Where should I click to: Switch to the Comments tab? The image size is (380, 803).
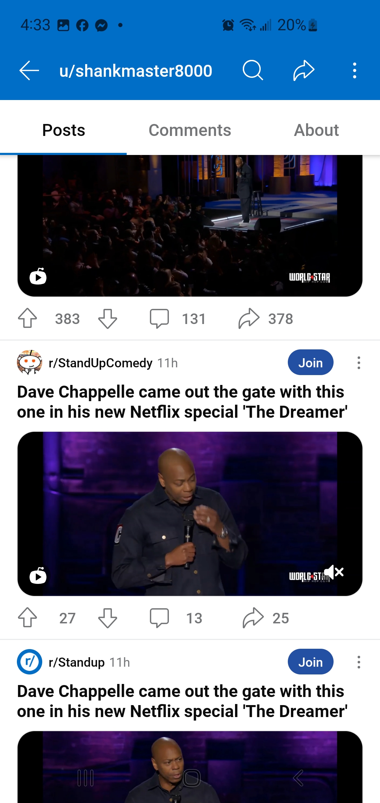pyautogui.click(x=190, y=130)
